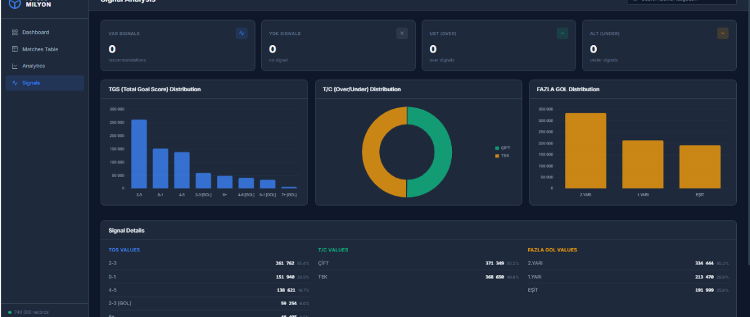The width and height of the screenshot is (750, 317).
Task: Click the UST (Over) up-chevron icon
Action: pyautogui.click(x=562, y=33)
